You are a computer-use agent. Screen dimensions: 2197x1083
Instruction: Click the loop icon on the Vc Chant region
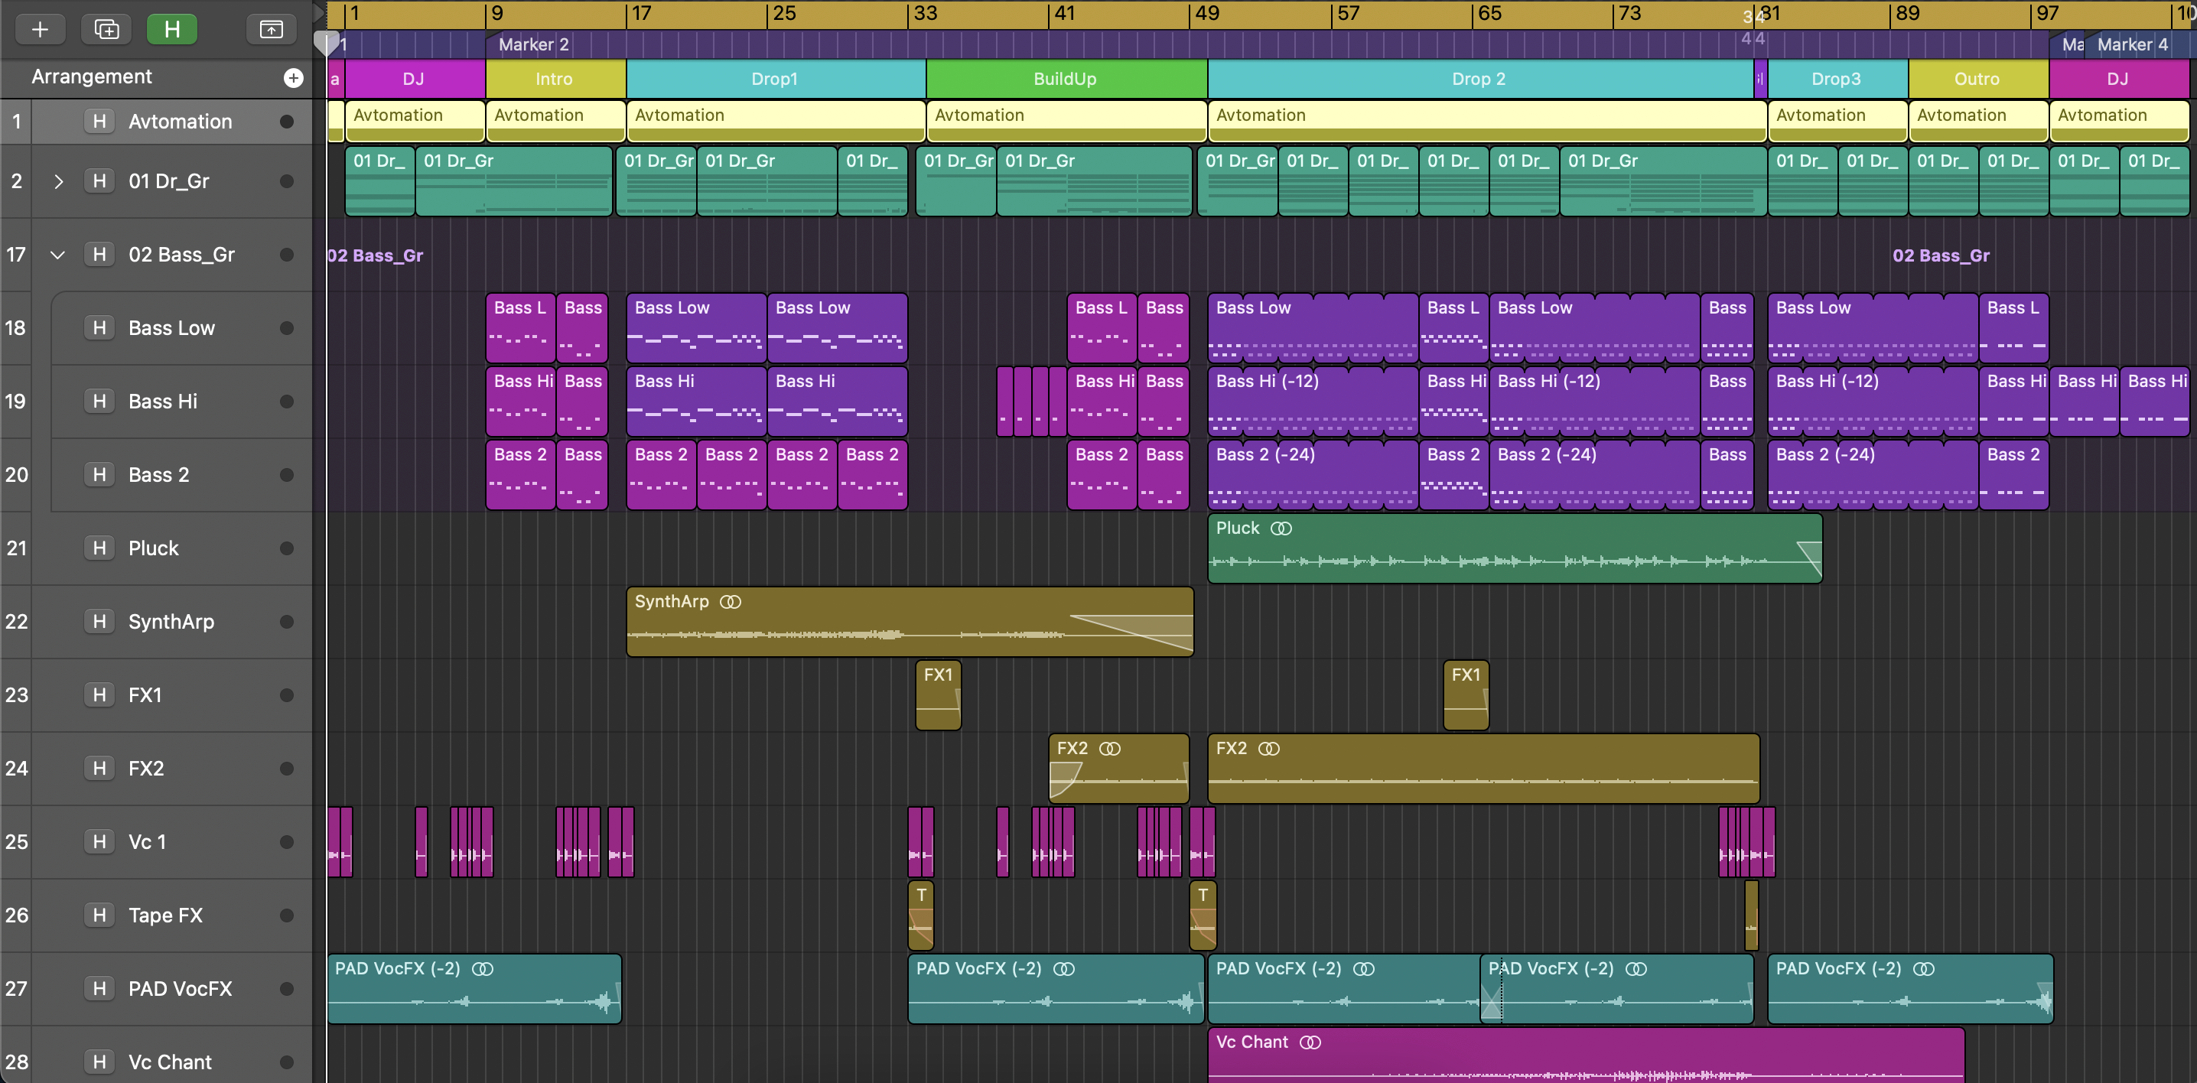coord(1311,1043)
